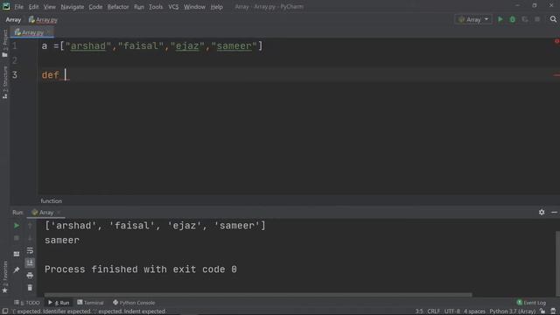The image size is (560, 315).
Task: Click the Run console horizontal scrollbar
Action: coord(258,295)
